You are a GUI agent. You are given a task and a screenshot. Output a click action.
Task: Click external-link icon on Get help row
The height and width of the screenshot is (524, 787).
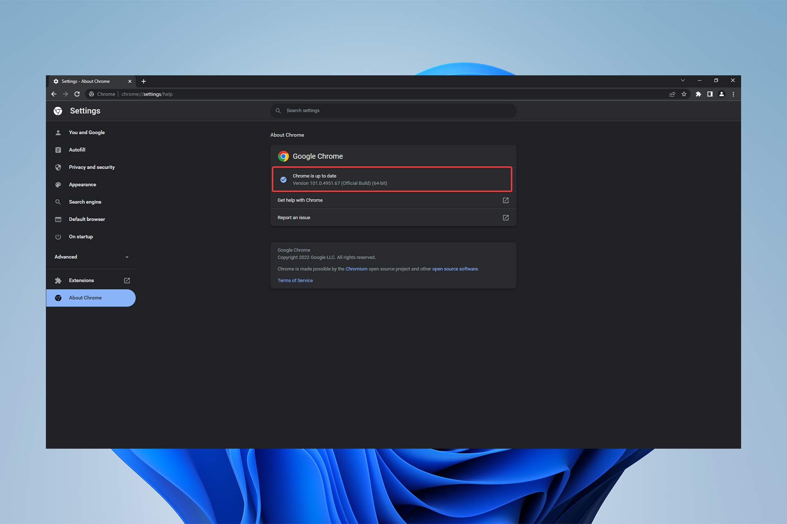506,200
